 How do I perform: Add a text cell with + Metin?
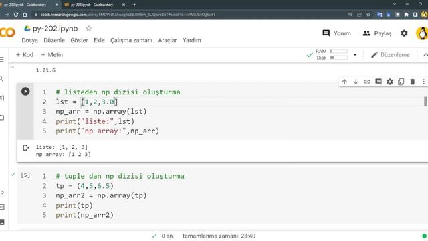point(52,55)
